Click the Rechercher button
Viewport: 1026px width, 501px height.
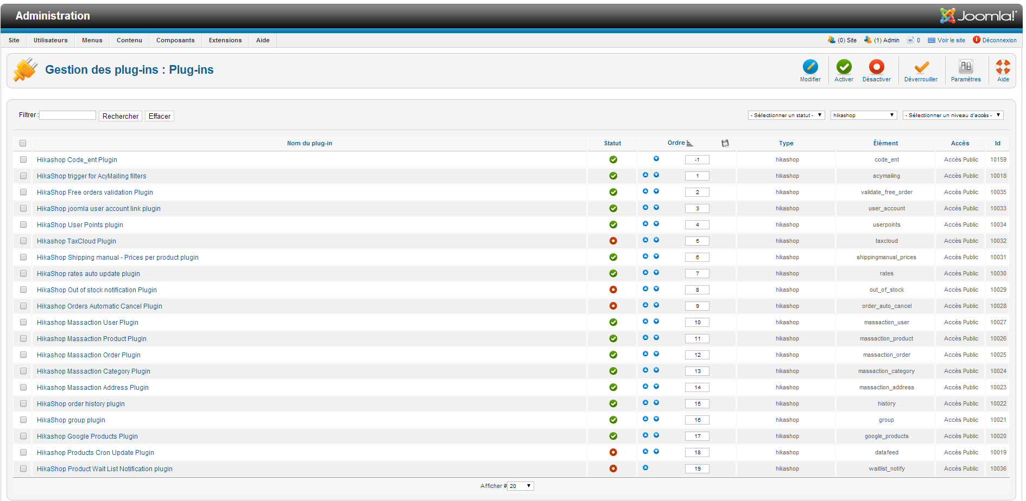(x=121, y=116)
